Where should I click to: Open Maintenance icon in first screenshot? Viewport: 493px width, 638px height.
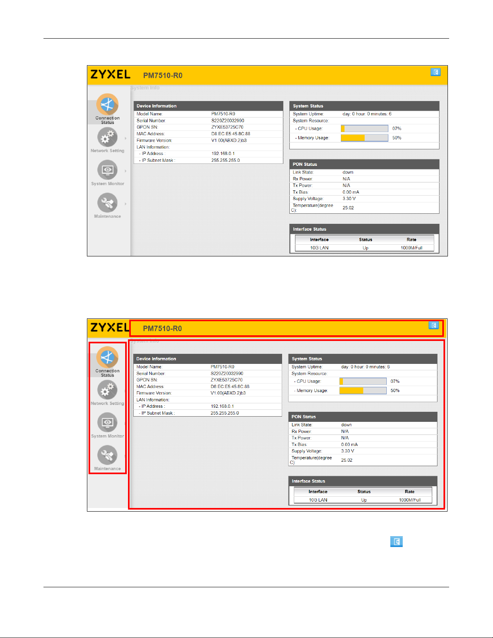(x=107, y=203)
